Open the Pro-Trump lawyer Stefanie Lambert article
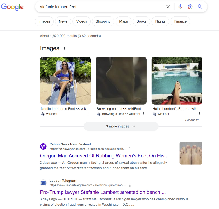Image resolution: width=219 pixels, height=209 pixels. pyautogui.click(x=103, y=192)
